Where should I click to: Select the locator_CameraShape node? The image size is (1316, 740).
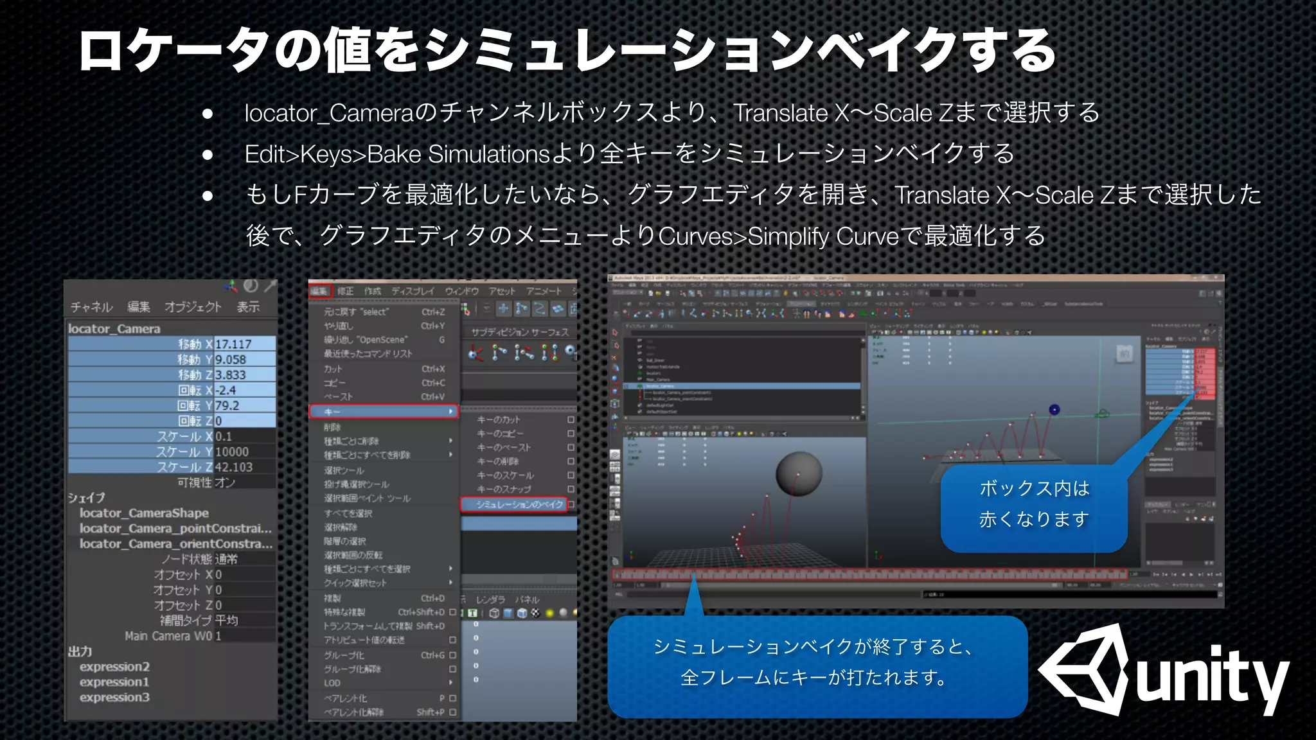[x=144, y=513]
